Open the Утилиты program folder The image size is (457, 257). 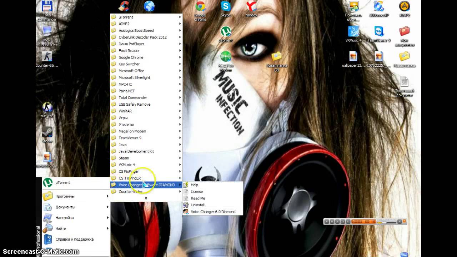click(146, 125)
